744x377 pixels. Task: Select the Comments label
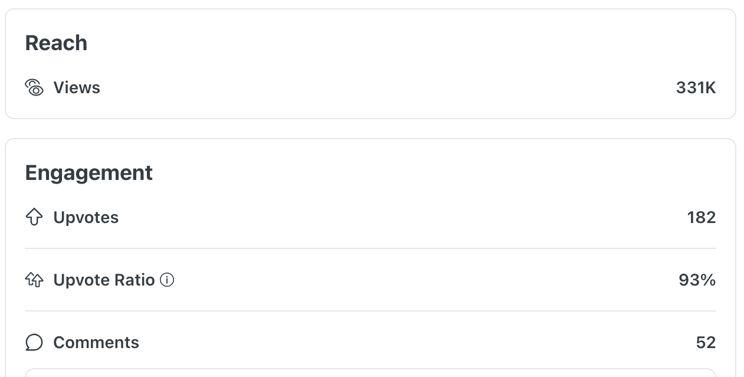point(96,343)
